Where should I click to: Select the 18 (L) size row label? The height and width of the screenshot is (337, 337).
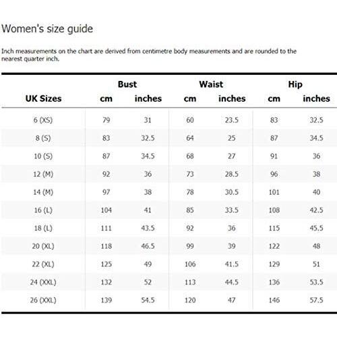pyautogui.click(x=43, y=228)
